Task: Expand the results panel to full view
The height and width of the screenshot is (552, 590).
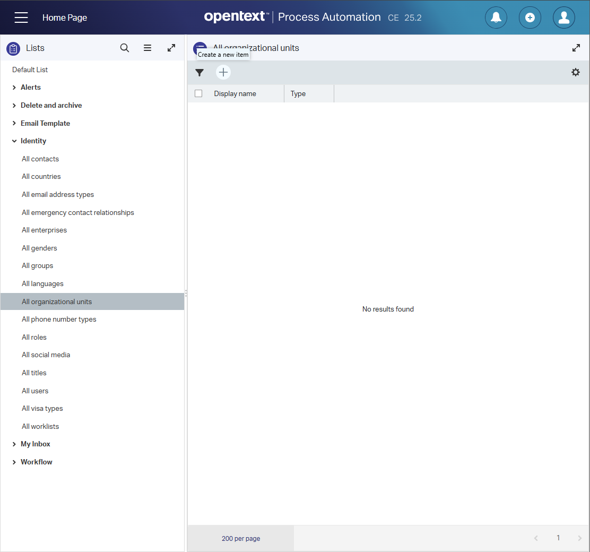Action: (x=576, y=48)
